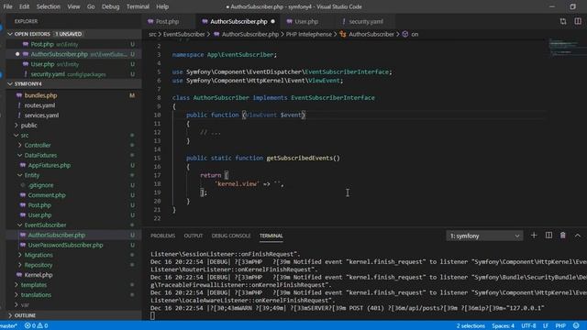Change indentation via 'Spaces: 4'
This screenshot has width=587, height=330.
(x=503, y=326)
